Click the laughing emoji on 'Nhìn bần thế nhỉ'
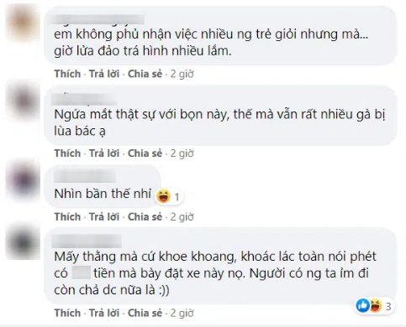The width and height of the screenshot is (406, 327). coord(164,195)
